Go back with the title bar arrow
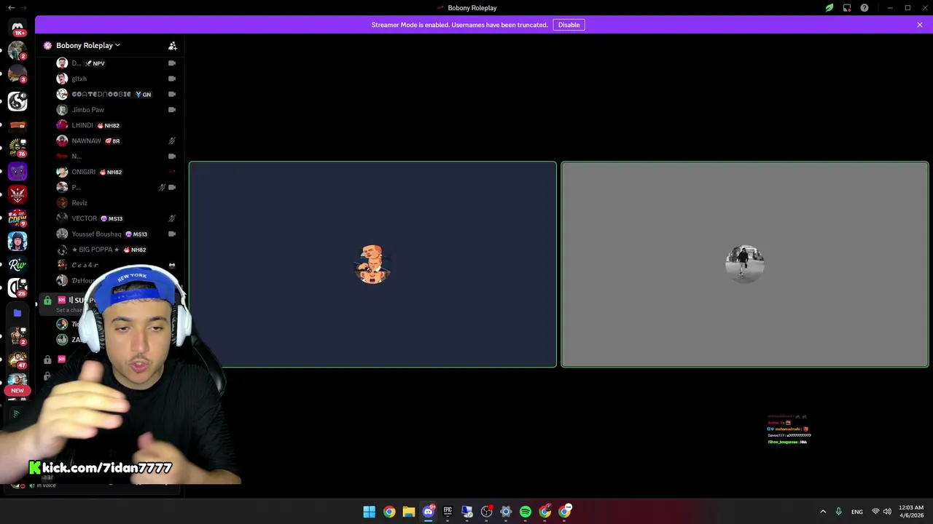 point(11,8)
